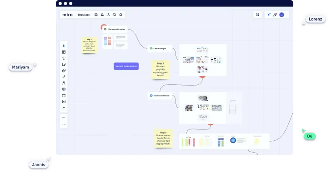Select the comment tool
This screenshot has height=177, width=335.
64,89
